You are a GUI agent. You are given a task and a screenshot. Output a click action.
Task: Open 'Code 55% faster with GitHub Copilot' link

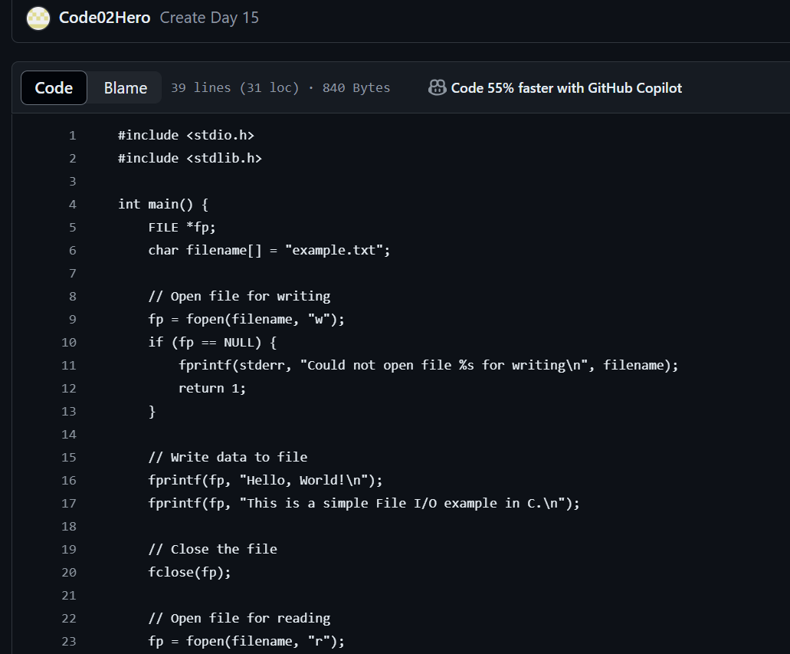566,87
